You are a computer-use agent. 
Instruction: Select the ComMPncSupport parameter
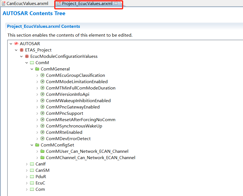64,113
